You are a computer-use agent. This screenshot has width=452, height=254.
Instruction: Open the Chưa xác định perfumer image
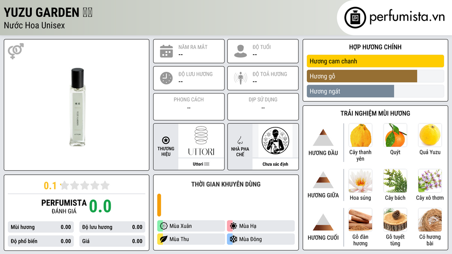click(275, 141)
